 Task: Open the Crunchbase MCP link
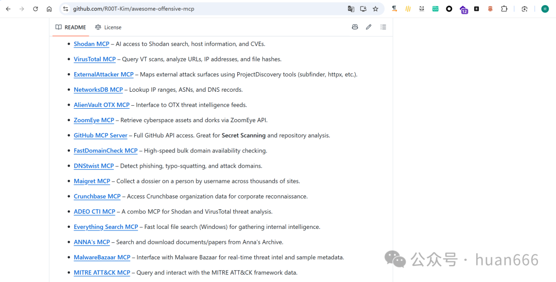[97, 197]
